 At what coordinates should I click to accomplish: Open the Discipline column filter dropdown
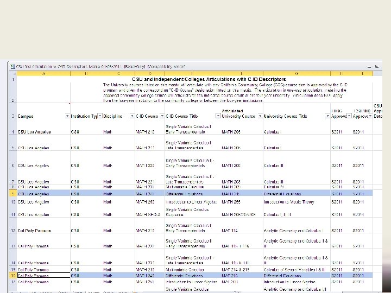[132, 116]
